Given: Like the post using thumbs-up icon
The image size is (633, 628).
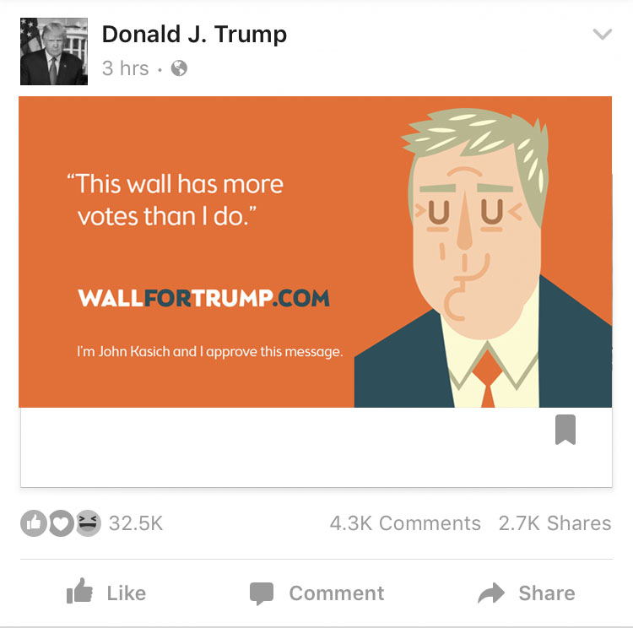Looking at the screenshot, I should coord(79,591).
